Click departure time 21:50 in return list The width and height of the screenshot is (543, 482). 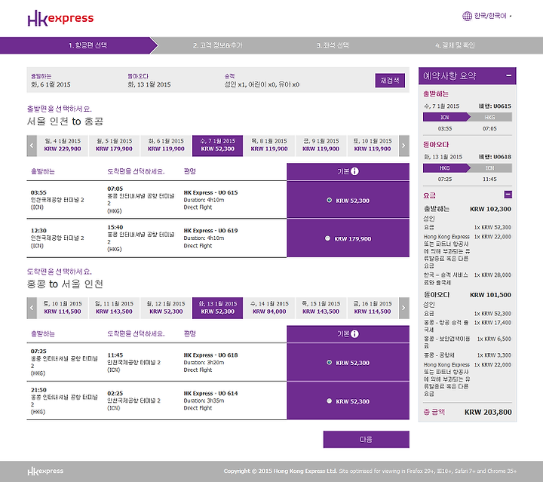(38, 390)
